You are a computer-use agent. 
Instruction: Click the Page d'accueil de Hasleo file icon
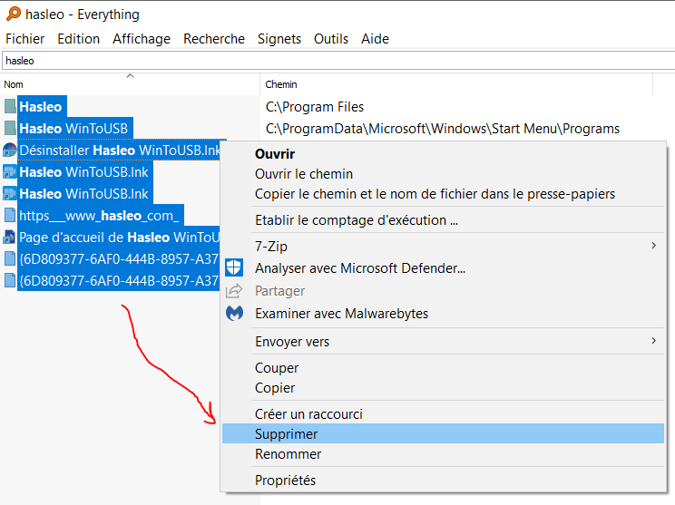[10, 238]
